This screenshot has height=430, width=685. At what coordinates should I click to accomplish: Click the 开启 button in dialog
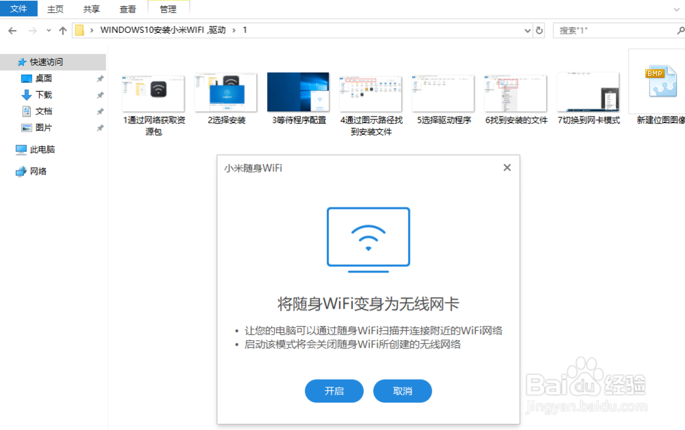pos(334,391)
